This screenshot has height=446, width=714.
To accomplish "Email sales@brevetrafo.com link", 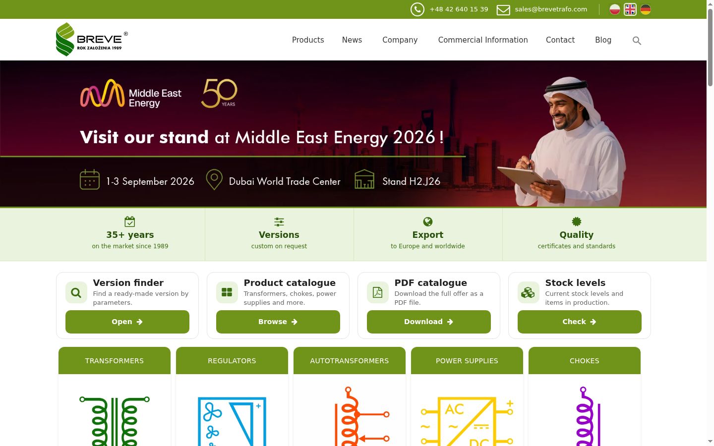I will tap(551, 9).
